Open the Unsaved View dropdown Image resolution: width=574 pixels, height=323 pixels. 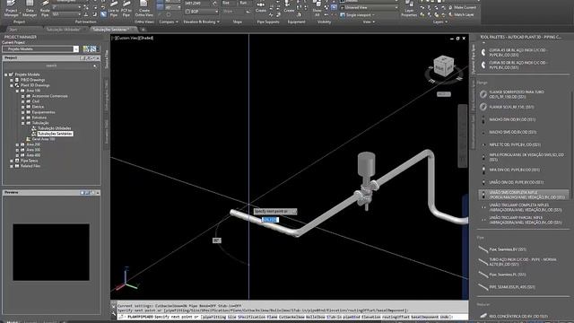click(369, 7)
